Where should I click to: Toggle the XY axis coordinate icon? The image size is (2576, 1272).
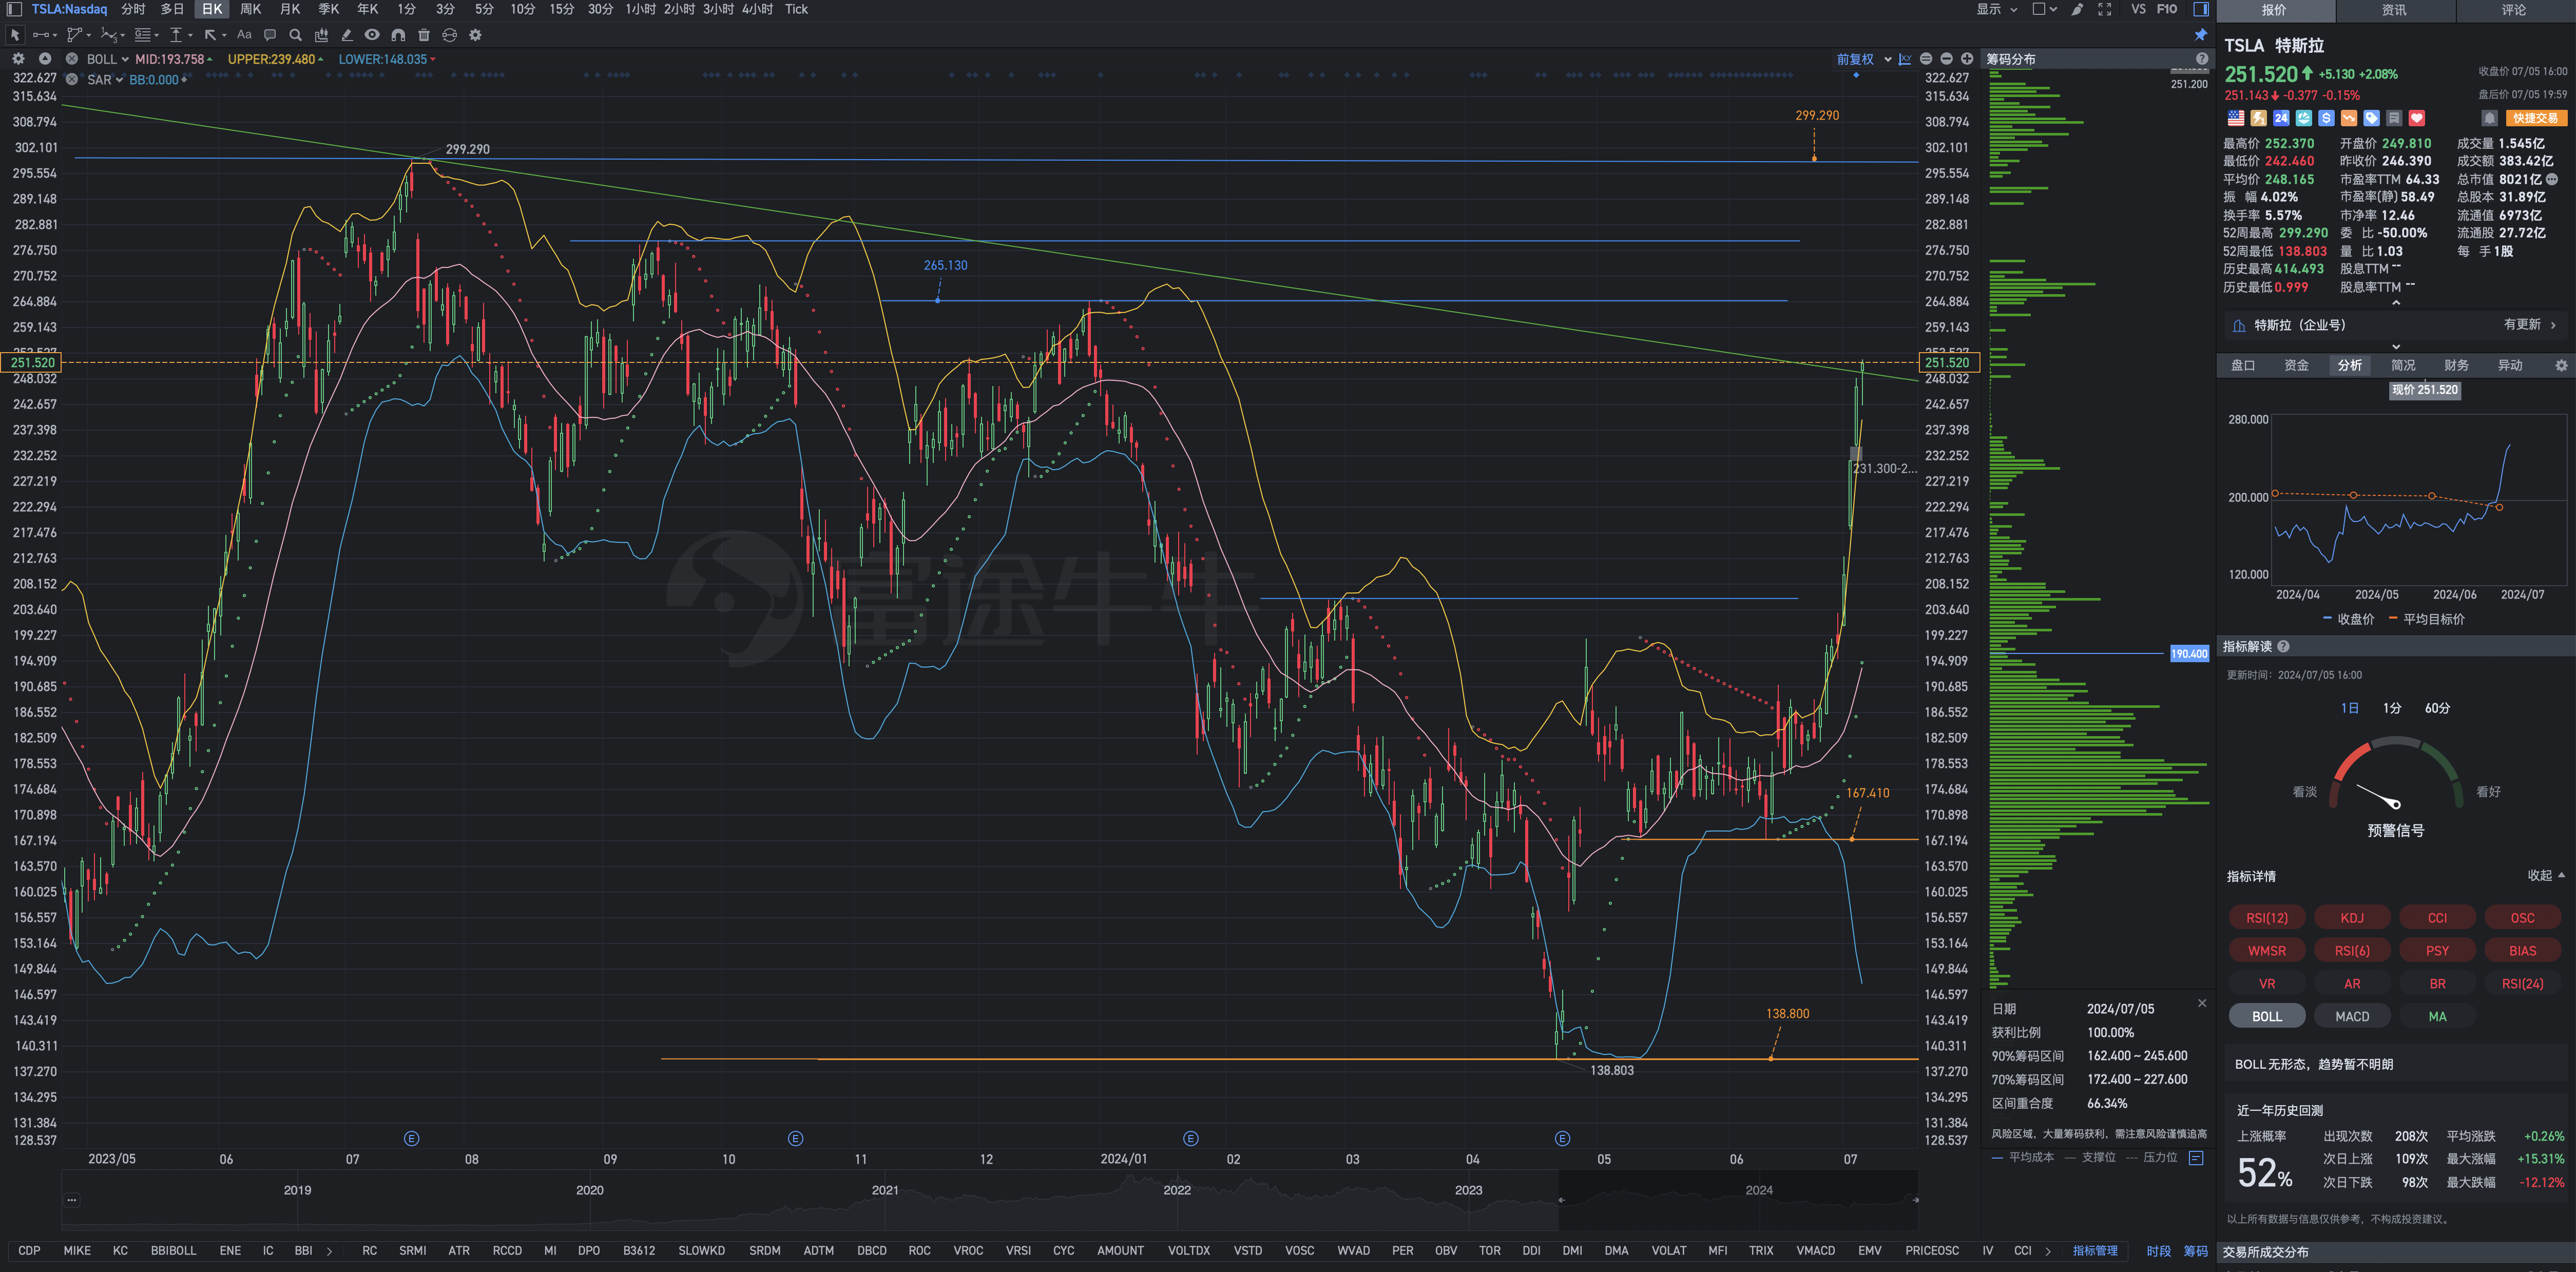(1905, 59)
